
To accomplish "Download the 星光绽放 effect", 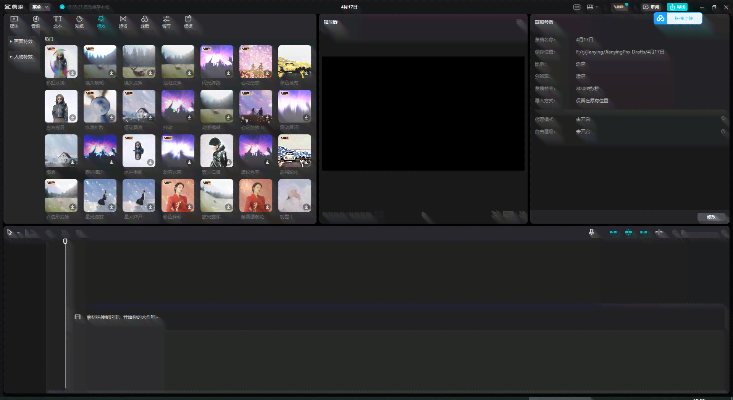I will (x=111, y=207).
